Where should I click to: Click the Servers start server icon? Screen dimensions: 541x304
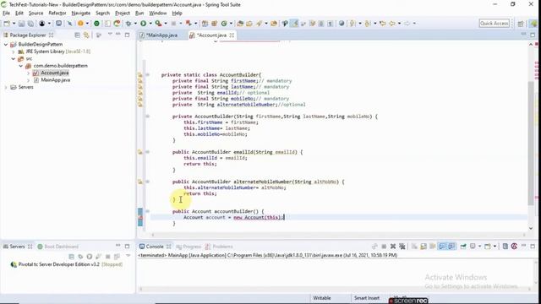click(90, 257)
